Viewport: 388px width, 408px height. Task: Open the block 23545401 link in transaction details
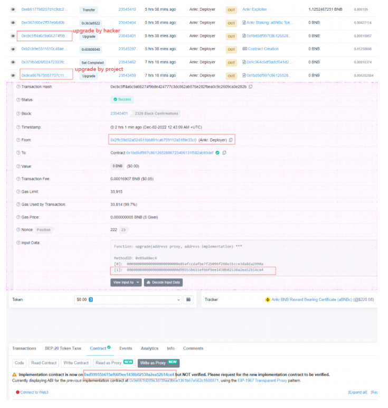pos(119,114)
